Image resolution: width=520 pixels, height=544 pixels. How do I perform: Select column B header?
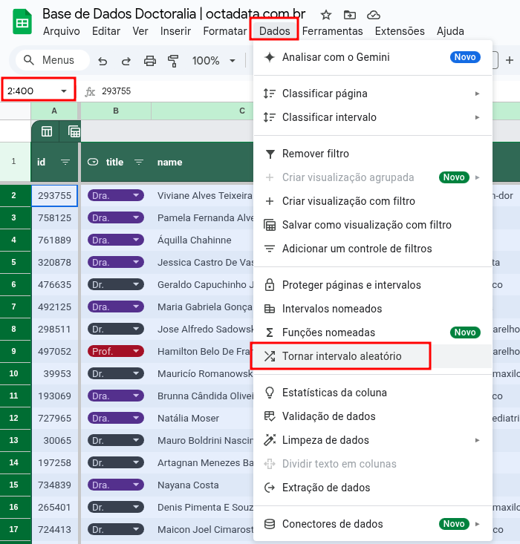tap(116, 111)
